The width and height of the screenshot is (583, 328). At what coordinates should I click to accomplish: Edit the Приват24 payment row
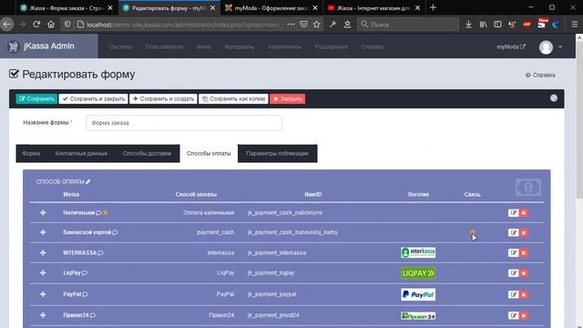(x=513, y=315)
